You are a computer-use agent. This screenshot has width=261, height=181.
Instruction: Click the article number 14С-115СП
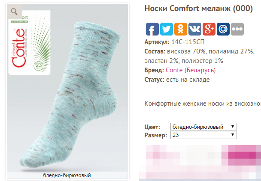click(x=188, y=42)
